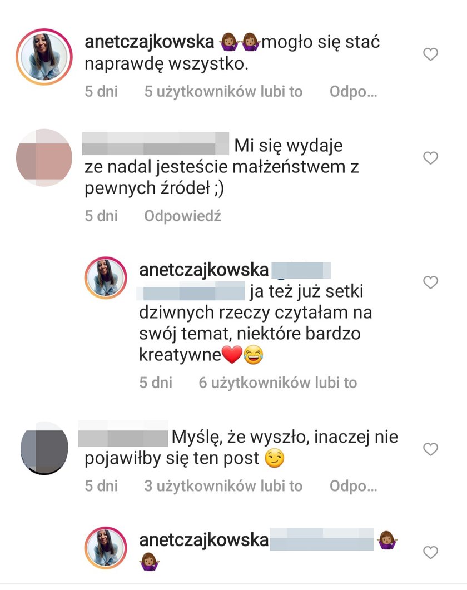Open anetczajkowska username in bottom reply
The height and width of the screenshot is (590, 467).
(x=204, y=541)
